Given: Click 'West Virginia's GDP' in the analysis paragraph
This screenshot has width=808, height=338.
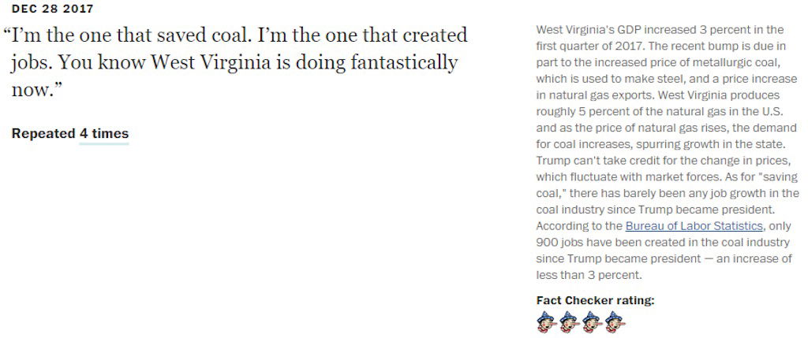Looking at the screenshot, I should (x=588, y=29).
